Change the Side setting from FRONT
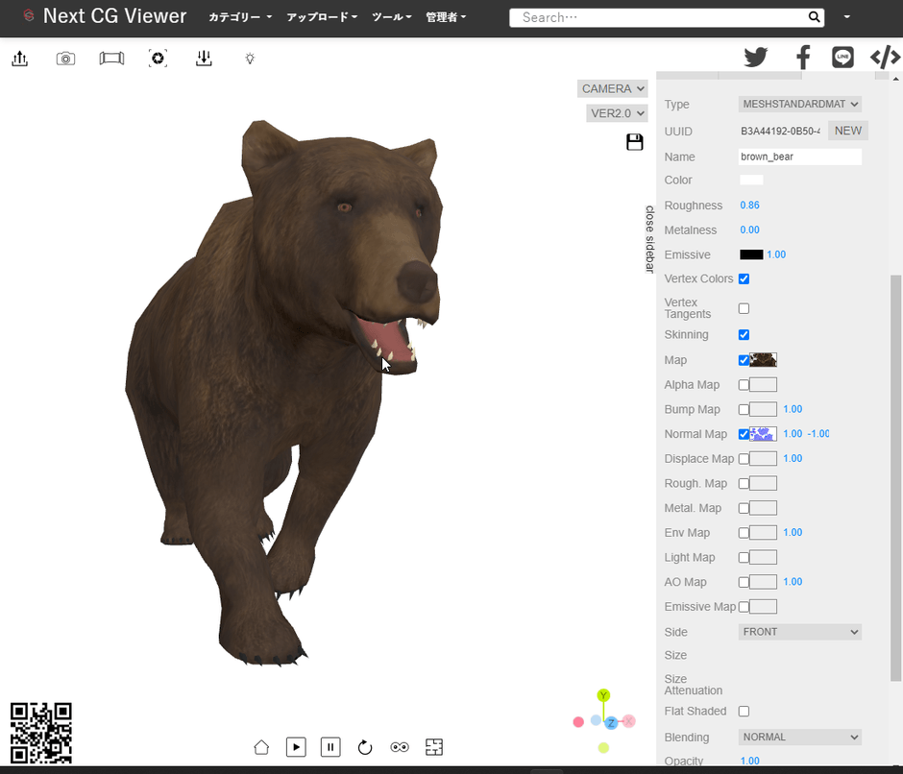903x774 pixels. tap(799, 631)
